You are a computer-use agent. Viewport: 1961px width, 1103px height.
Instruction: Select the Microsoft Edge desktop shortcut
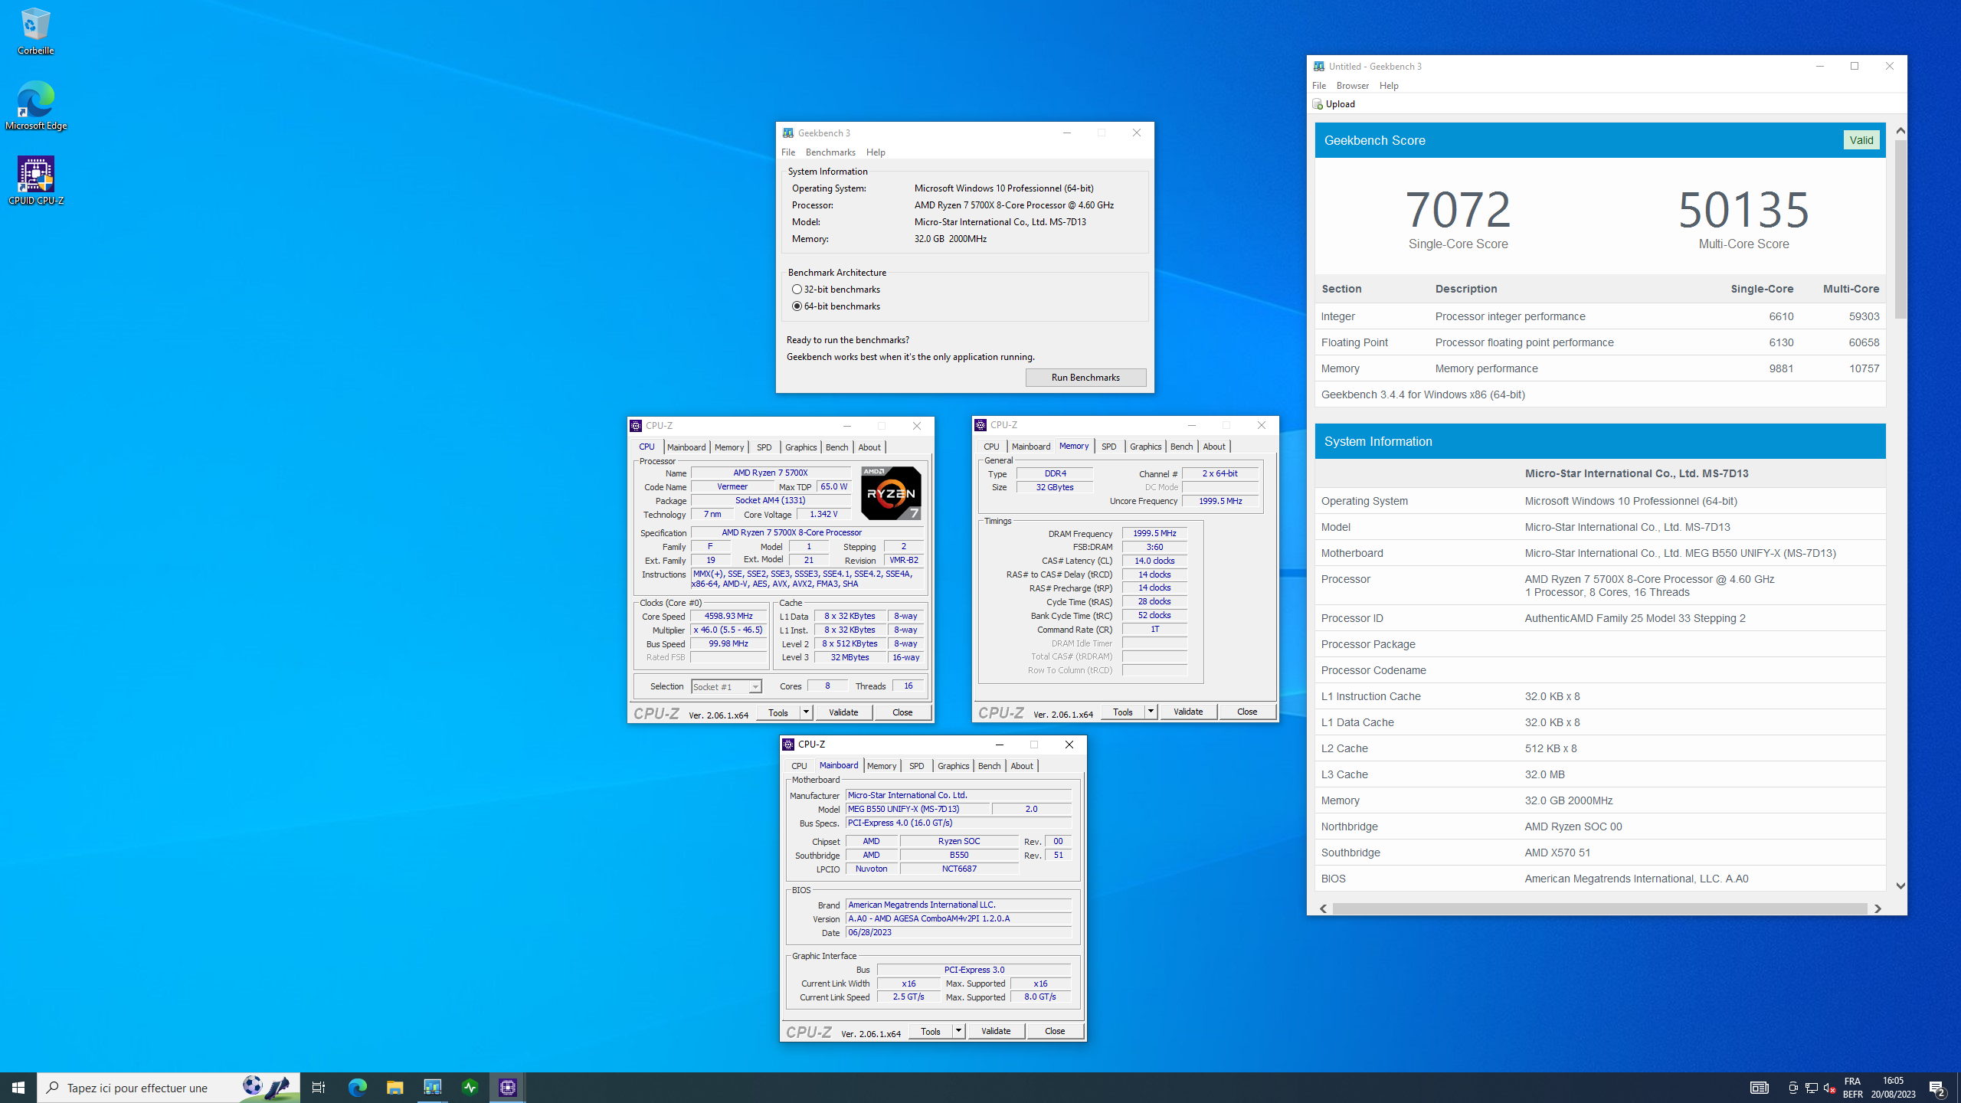(35, 106)
